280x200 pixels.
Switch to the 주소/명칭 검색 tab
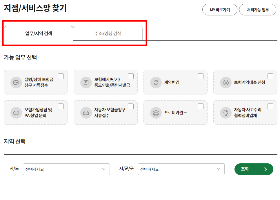pyautogui.click(x=108, y=33)
